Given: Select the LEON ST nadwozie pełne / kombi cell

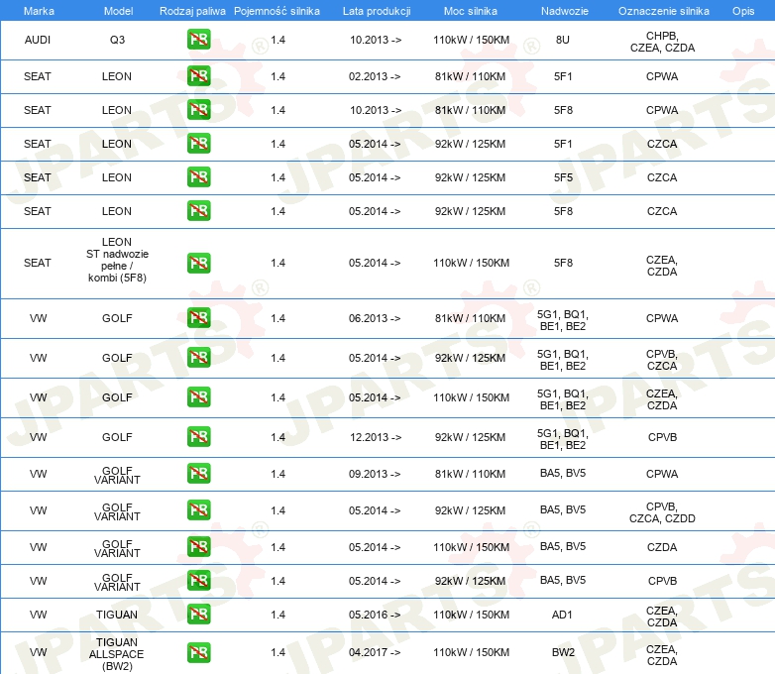Looking at the screenshot, I should pyautogui.click(x=117, y=260).
